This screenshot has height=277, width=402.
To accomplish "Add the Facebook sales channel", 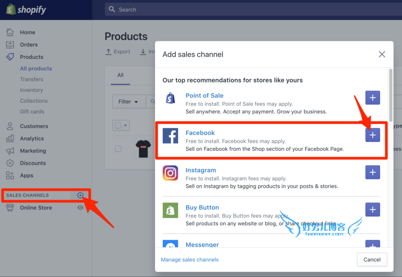I will point(373,135).
